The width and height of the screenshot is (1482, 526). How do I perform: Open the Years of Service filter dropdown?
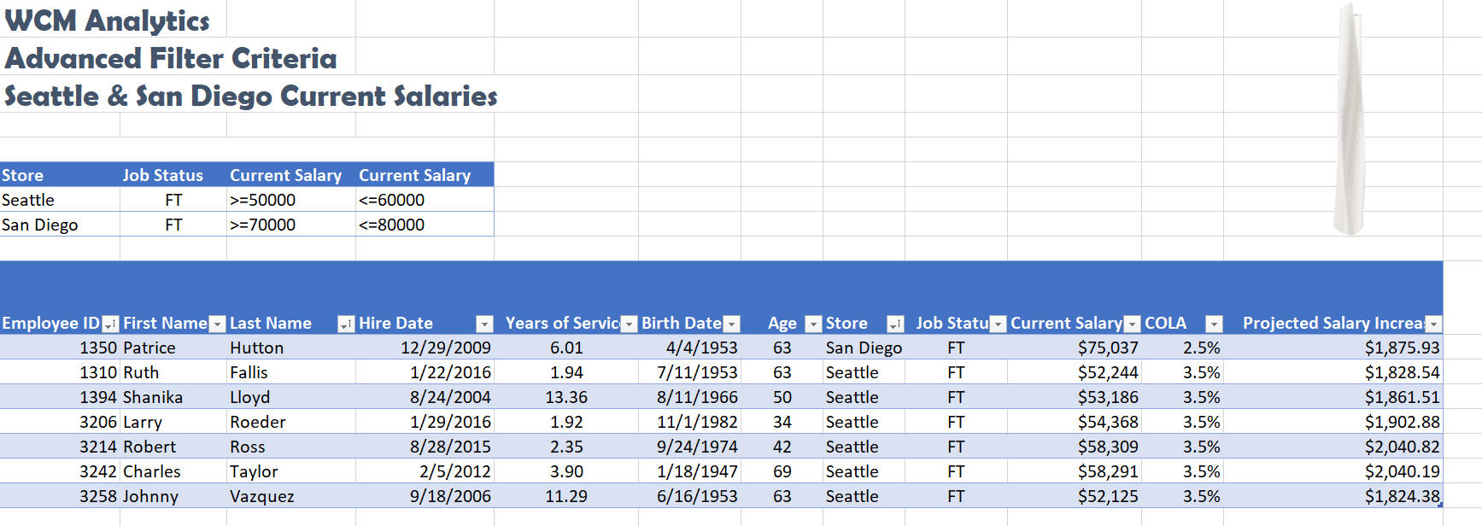coord(629,324)
